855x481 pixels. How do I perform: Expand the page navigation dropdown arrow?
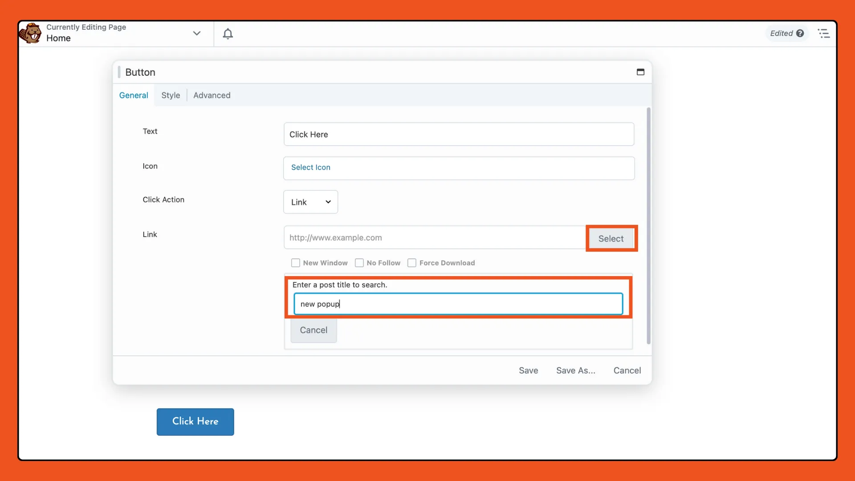pyautogui.click(x=197, y=33)
